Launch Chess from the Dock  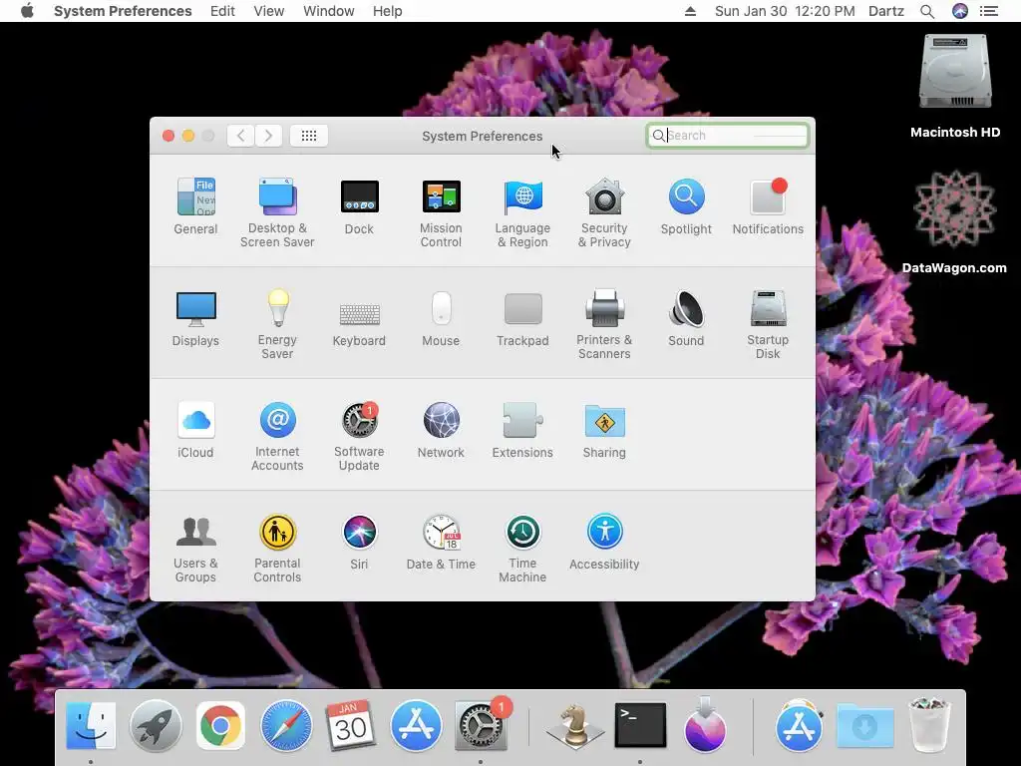pyautogui.click(x=575, y=726)
